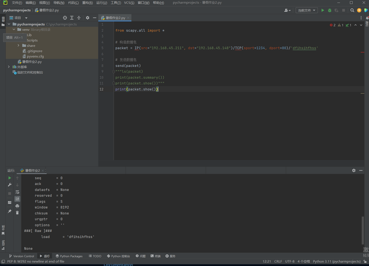This screenshot has height=266, width=369.
Task: Toggle scroll to end of console output
Action: (17, 199)
